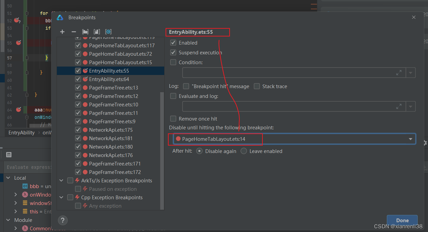Select PageFrameTree.ets:12 breakpoint
This screenshot has width=428, height=232.
(110, 96)
